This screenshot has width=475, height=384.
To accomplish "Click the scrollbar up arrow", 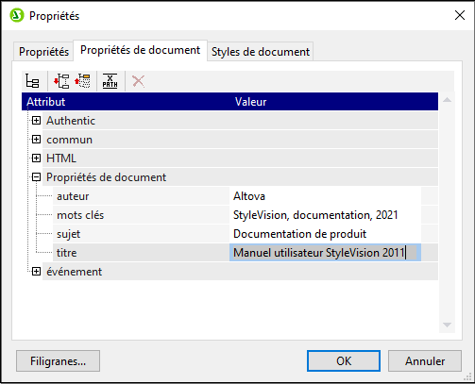I will pyautogui.click(x=447, y=100).
